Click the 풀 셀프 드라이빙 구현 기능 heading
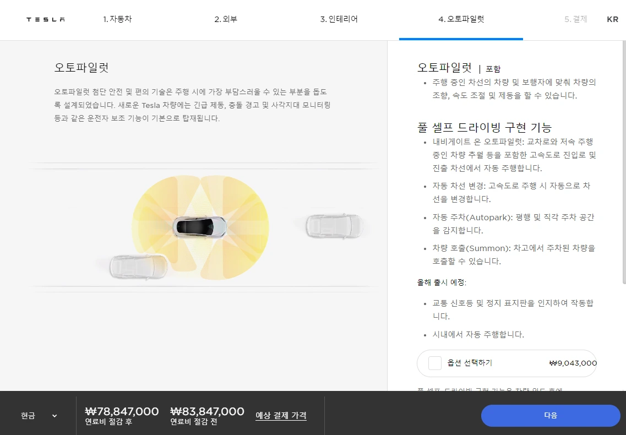The image size is (626, 435). (x=485, y=127)
